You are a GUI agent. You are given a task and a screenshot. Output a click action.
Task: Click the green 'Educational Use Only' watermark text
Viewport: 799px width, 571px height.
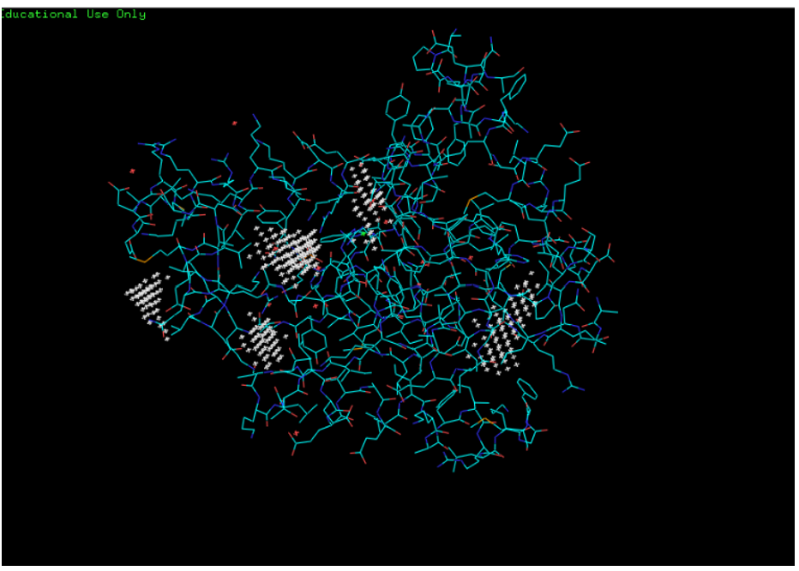coord(74,15)
